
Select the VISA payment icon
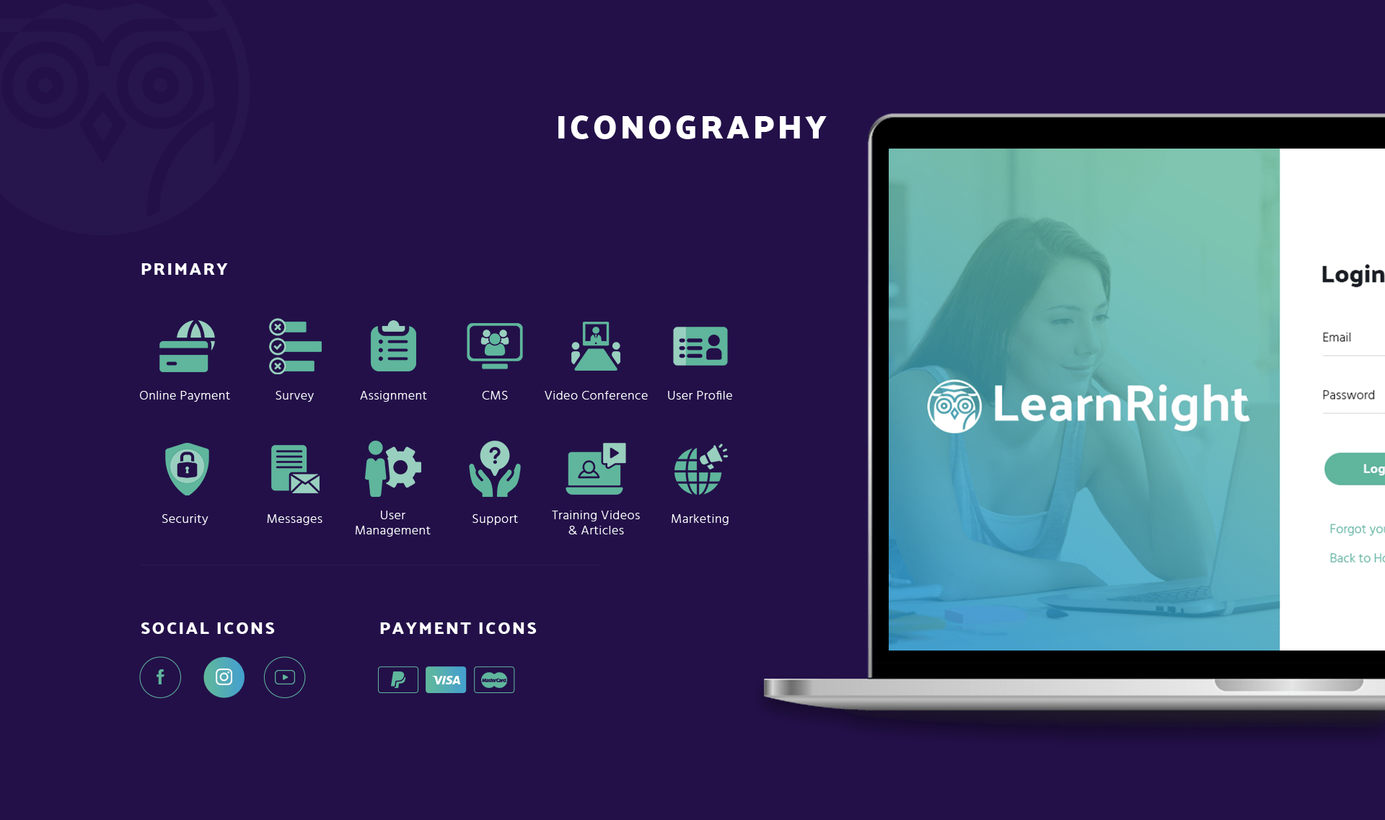tap(444, 679)
